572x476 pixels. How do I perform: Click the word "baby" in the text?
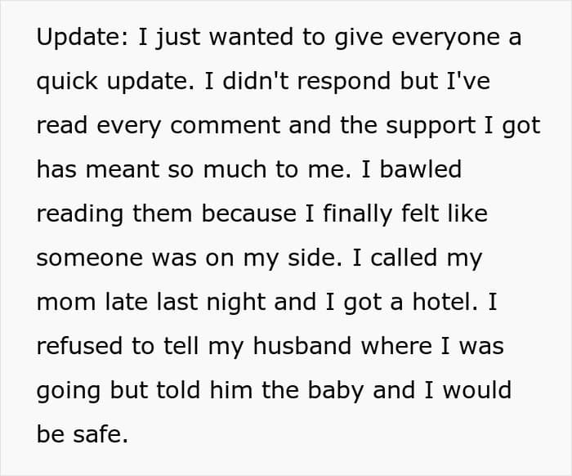pos(336,391)
